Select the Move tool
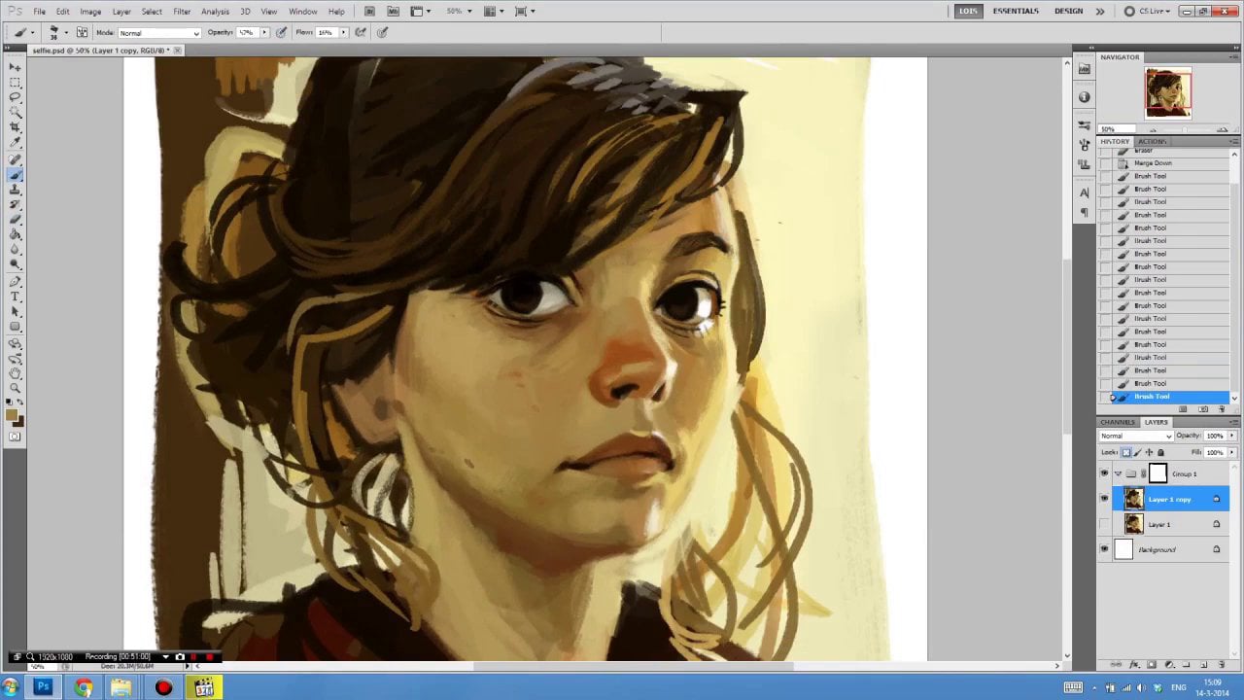Screen dimensions: 1244x700 click(x=16, y=66)
